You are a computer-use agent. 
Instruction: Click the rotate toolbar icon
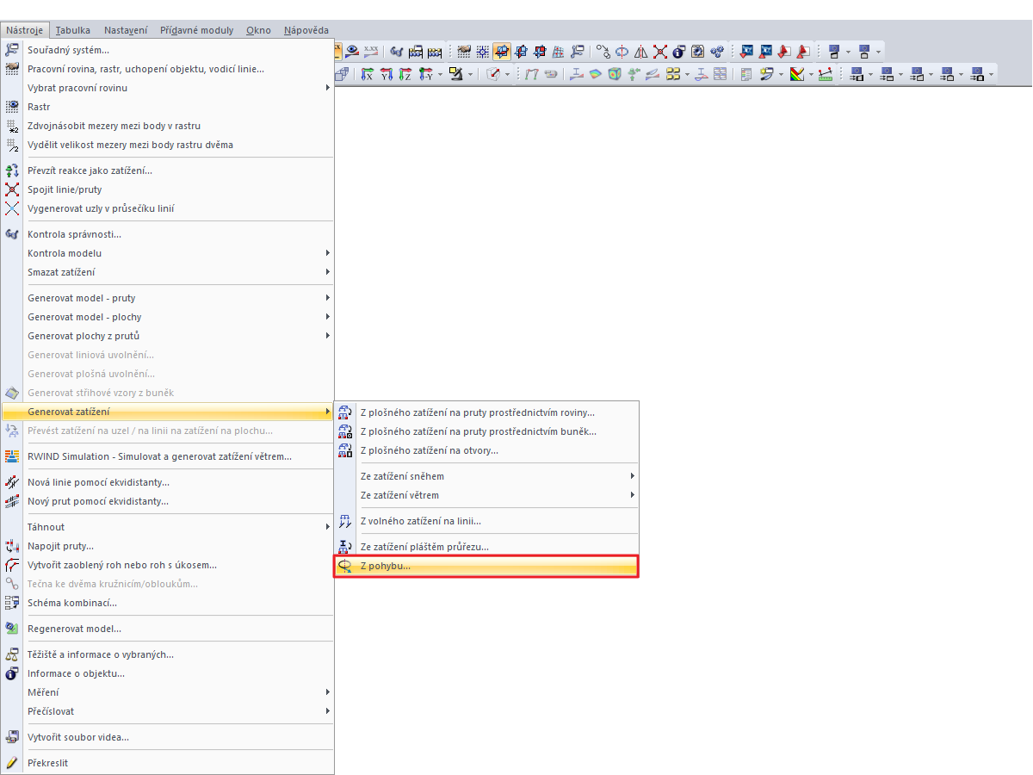coord(622,51)
